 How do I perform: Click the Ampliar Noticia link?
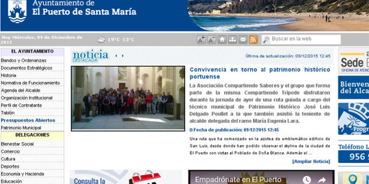(311, 161)
